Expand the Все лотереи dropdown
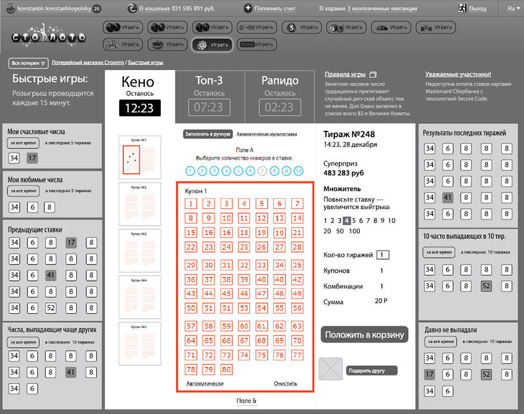Screen dimensions: 524x414 [x=28, y=63]
